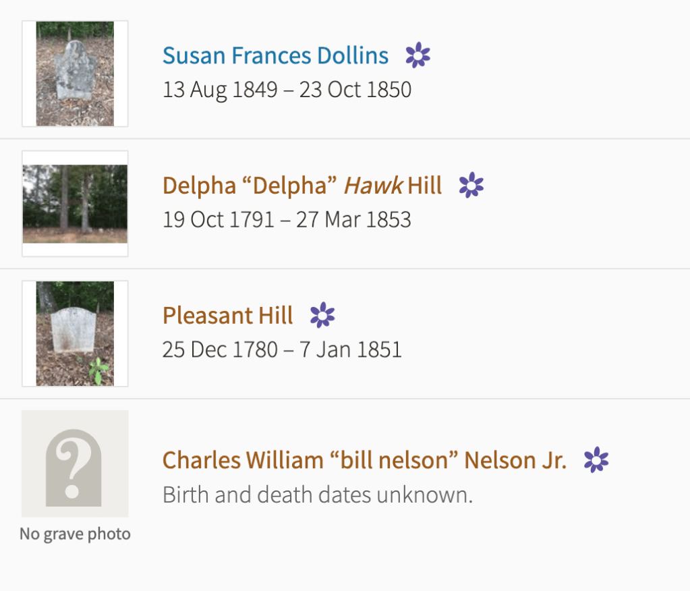Screen dimensions: 690x591
Task: Click flower icon beside Susan Frances Dollins
Action: (418, 55)
